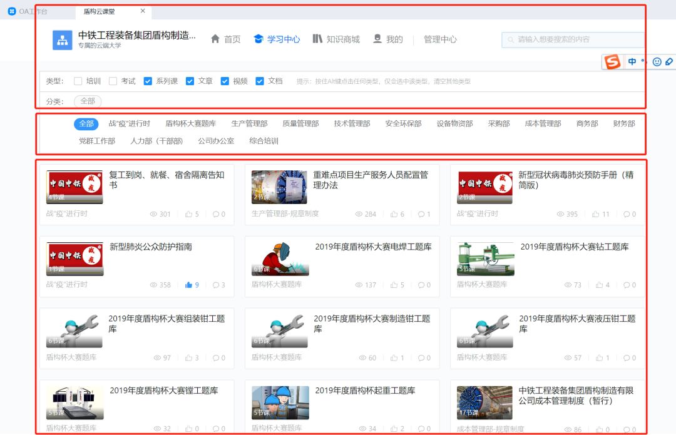Click the OA工作台 tab icon
This screenshot has width=676, height=435.
(12, 11)
